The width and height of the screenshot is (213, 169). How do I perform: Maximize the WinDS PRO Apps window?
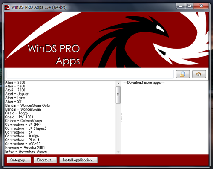pos(189,6)
